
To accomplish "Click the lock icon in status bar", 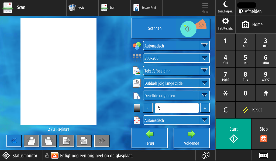I will click(47, 155).
